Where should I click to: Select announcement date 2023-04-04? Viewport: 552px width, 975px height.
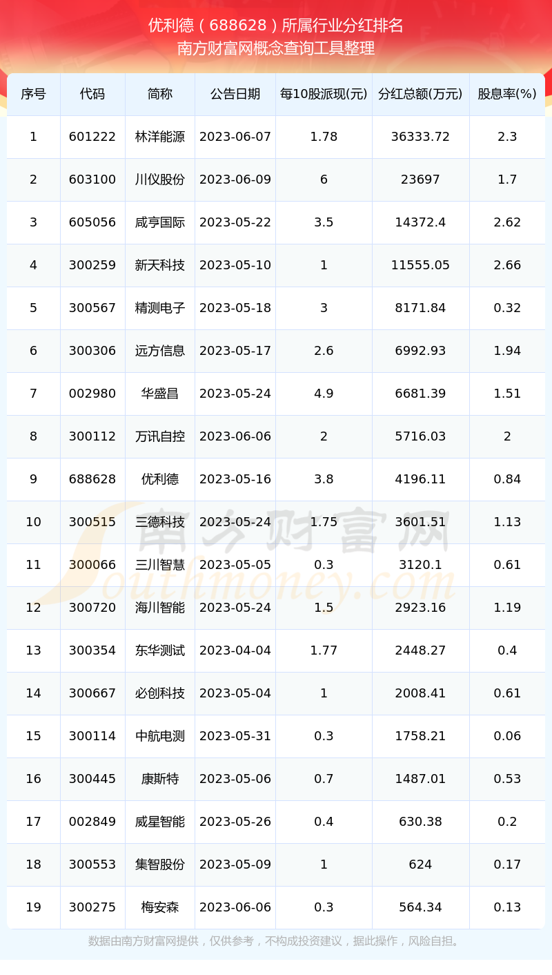pos(235,650)
